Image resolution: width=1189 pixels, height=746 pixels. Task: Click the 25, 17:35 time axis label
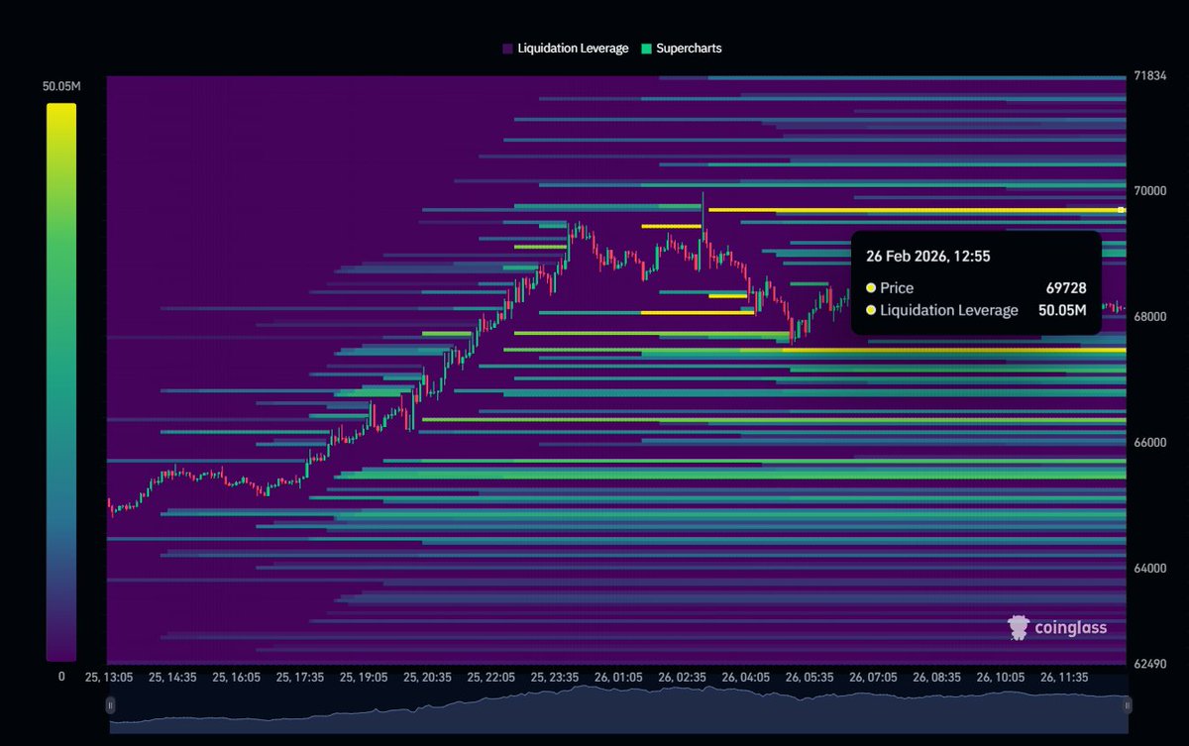click(x=299, y=678)
